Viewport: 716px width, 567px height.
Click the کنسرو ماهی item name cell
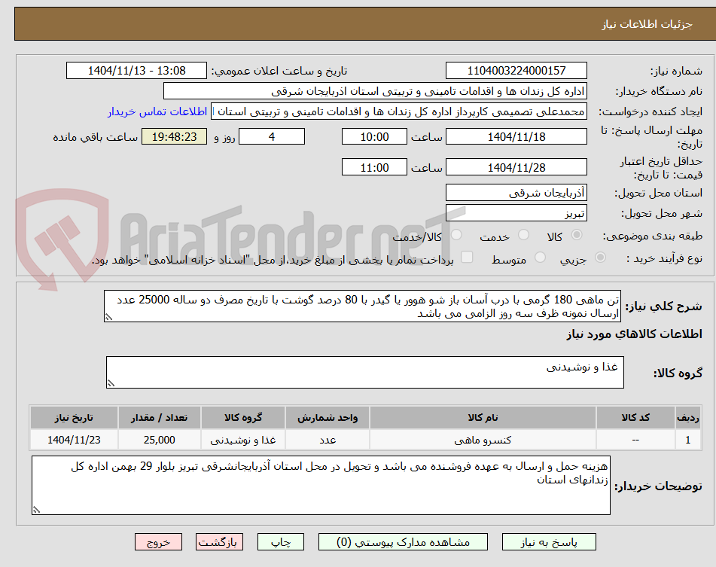(483, 440)
